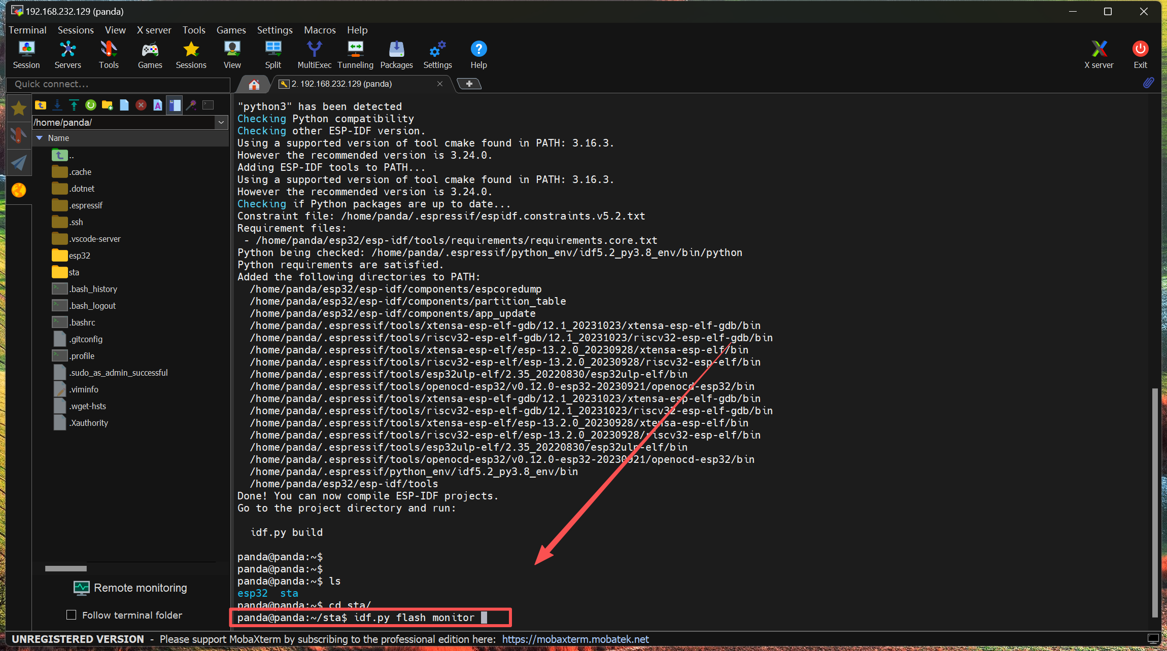Open the Tunneling tool
1167x651 pixels.
pyautogui.click(x=355, y=54)
